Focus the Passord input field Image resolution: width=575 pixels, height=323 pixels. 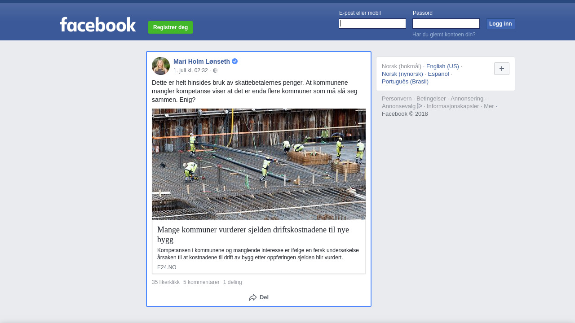click(x=446, y=24)
